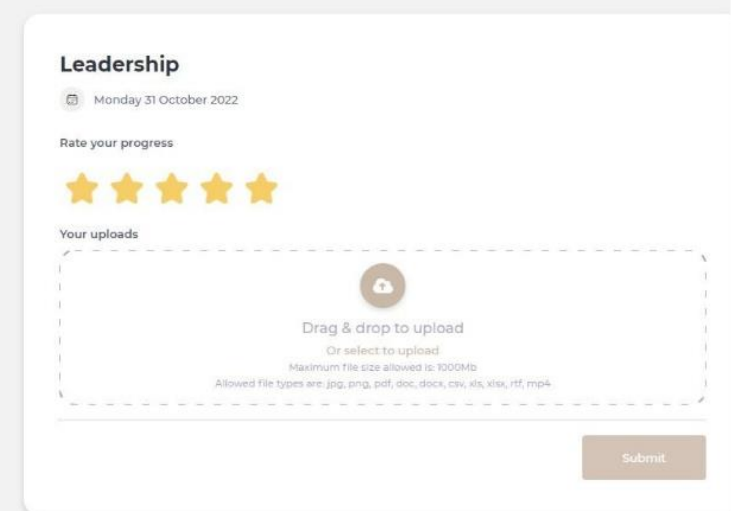Click 'Or select to upload' link

[x=383, y=350]
